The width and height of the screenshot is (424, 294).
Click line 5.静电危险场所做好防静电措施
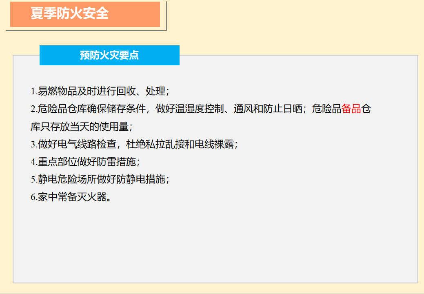pos(100,179)
